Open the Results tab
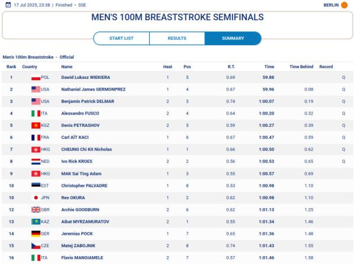The height and width of the screenshot is (265, 355). tap(177, 38)
